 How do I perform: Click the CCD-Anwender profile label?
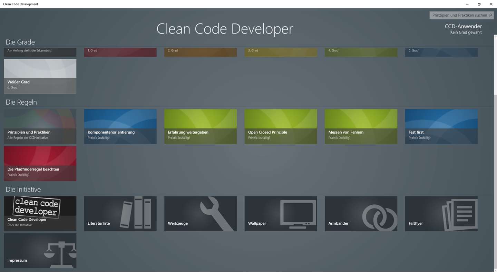click(x=463, y=26)
